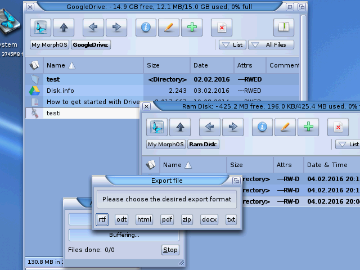Click the depth gadget in GoogleDrive title bar
Viewport: 360px width, 270px height.
pos(301,7)
